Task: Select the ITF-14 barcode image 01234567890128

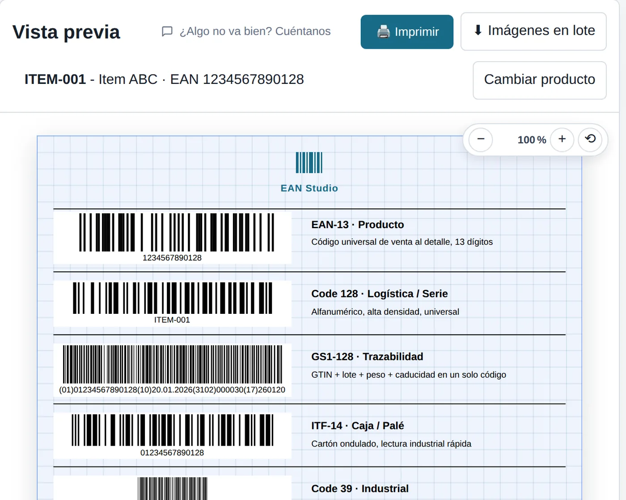Action: tap(172, 436)
